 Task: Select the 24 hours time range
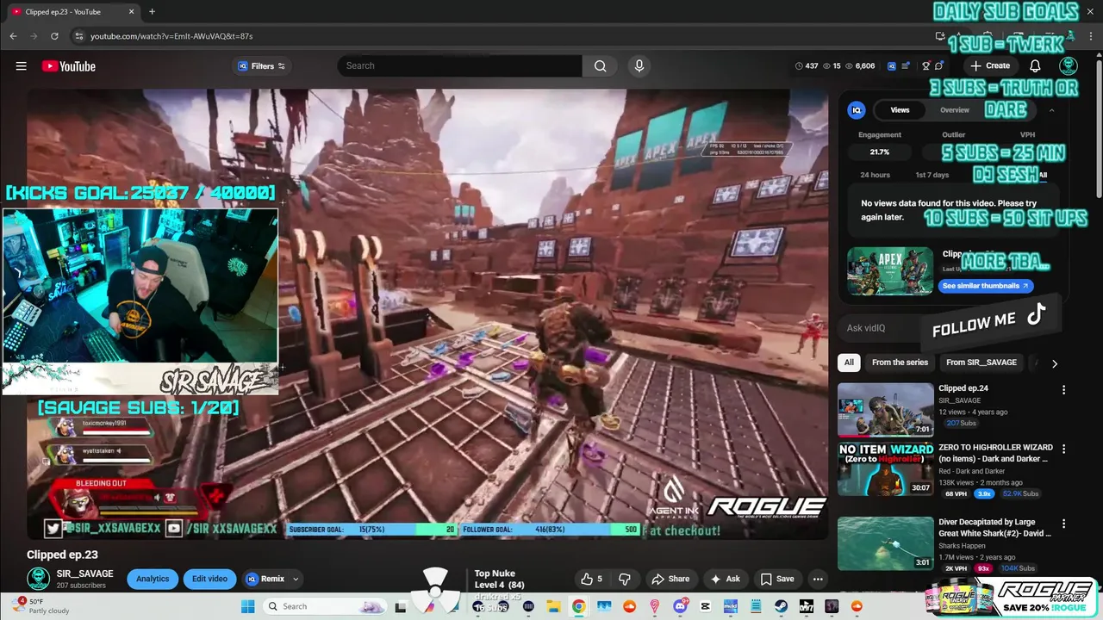point(875,175)
